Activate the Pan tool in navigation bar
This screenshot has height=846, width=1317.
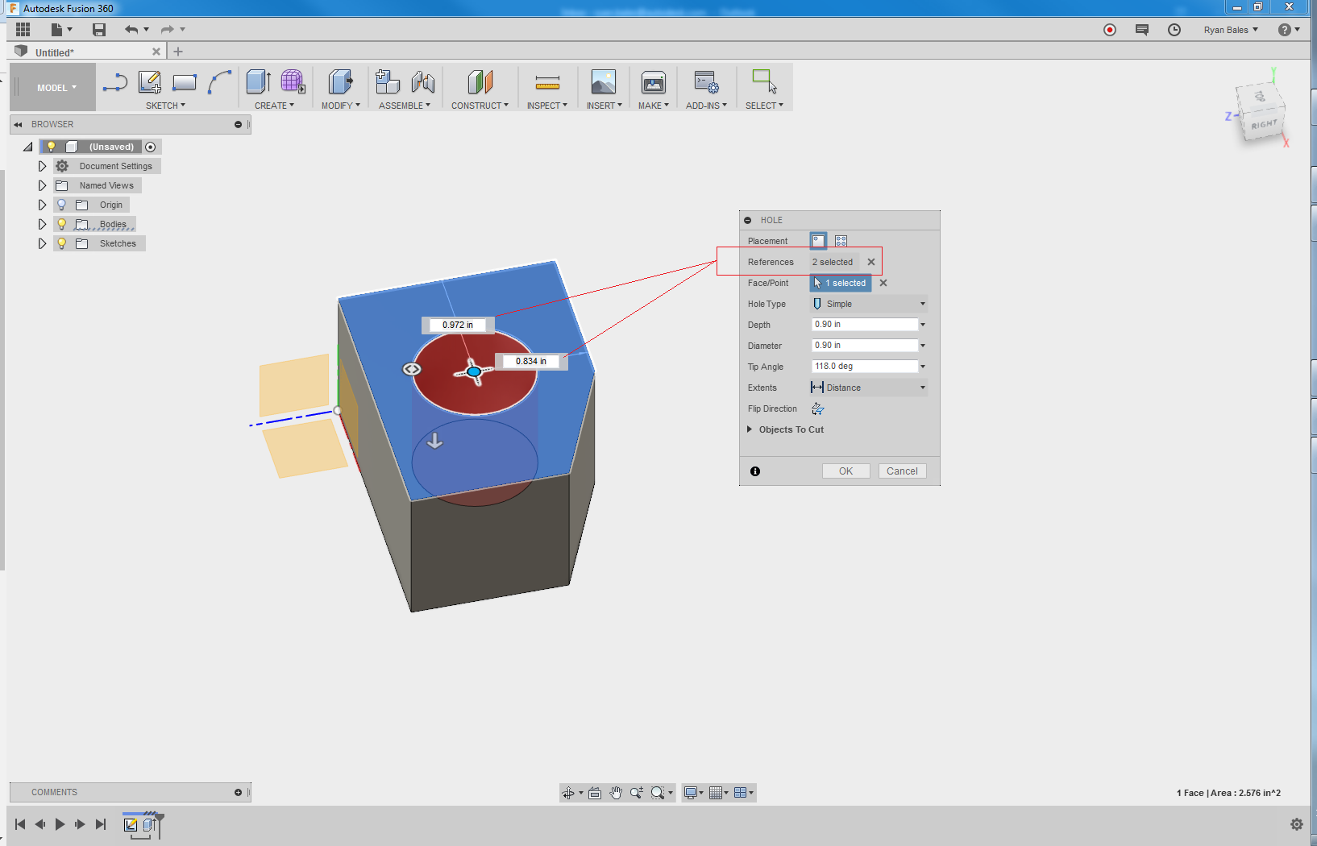(616, 792)
